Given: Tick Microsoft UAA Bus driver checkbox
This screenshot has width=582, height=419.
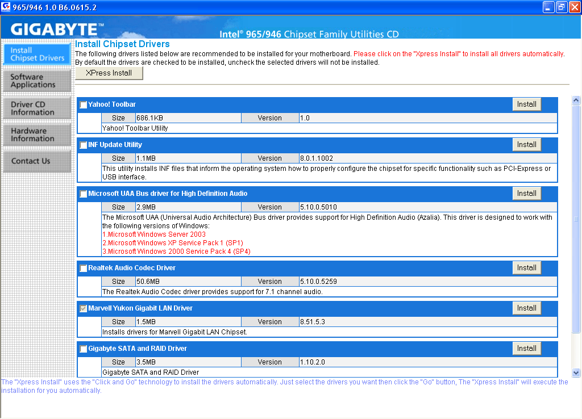Looking at the screenshot, I should 84,194.
